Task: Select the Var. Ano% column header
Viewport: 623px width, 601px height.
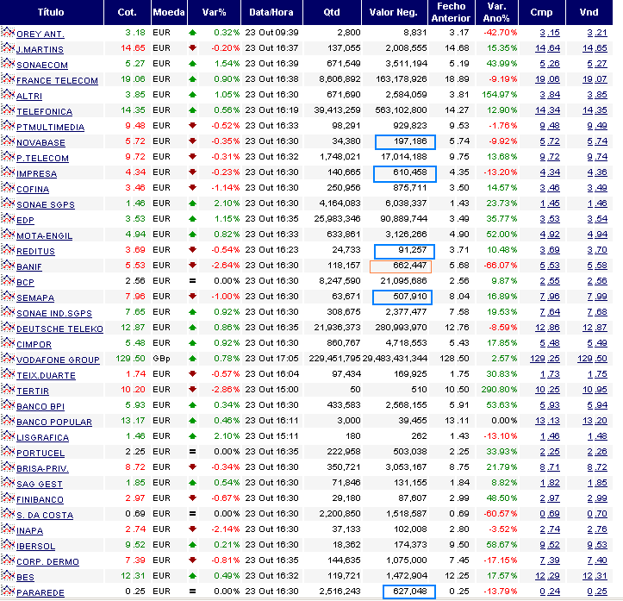Action: pos(496,12)
